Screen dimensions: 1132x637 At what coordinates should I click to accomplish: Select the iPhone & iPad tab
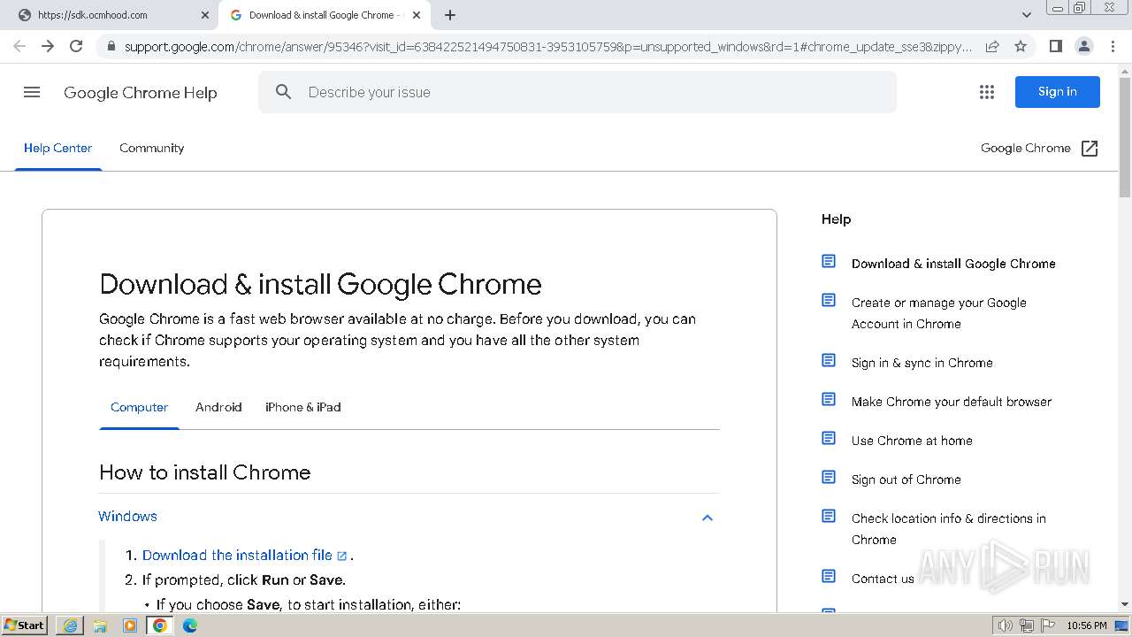point(302,407)
